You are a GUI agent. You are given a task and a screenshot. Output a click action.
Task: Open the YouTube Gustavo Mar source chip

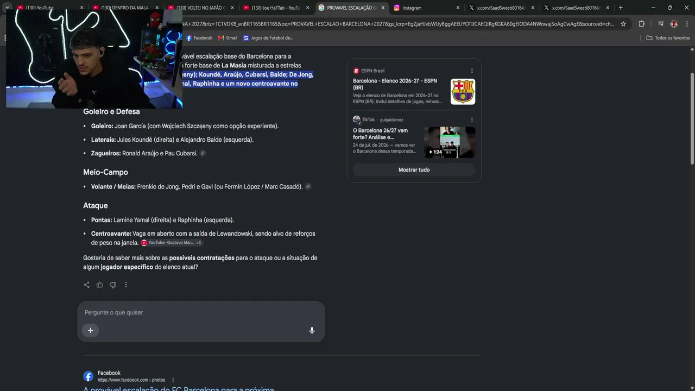(x=172, y=243)
